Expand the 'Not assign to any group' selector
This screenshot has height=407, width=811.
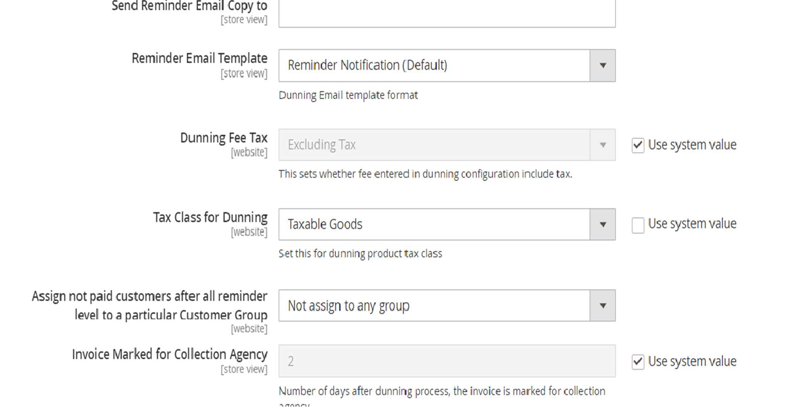[x=434, y=306]
